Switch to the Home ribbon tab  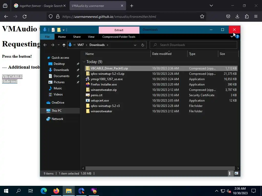(x=62, y=37)
